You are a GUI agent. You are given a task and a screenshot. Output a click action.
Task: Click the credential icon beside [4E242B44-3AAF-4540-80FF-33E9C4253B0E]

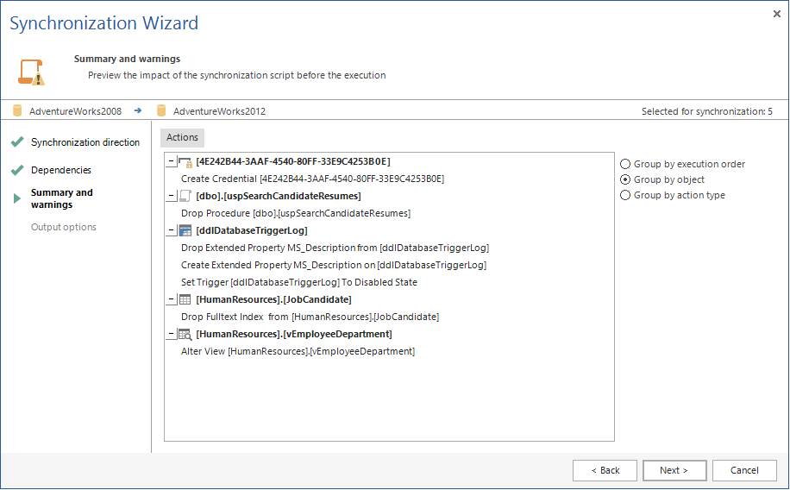click(x=185, y=162)
